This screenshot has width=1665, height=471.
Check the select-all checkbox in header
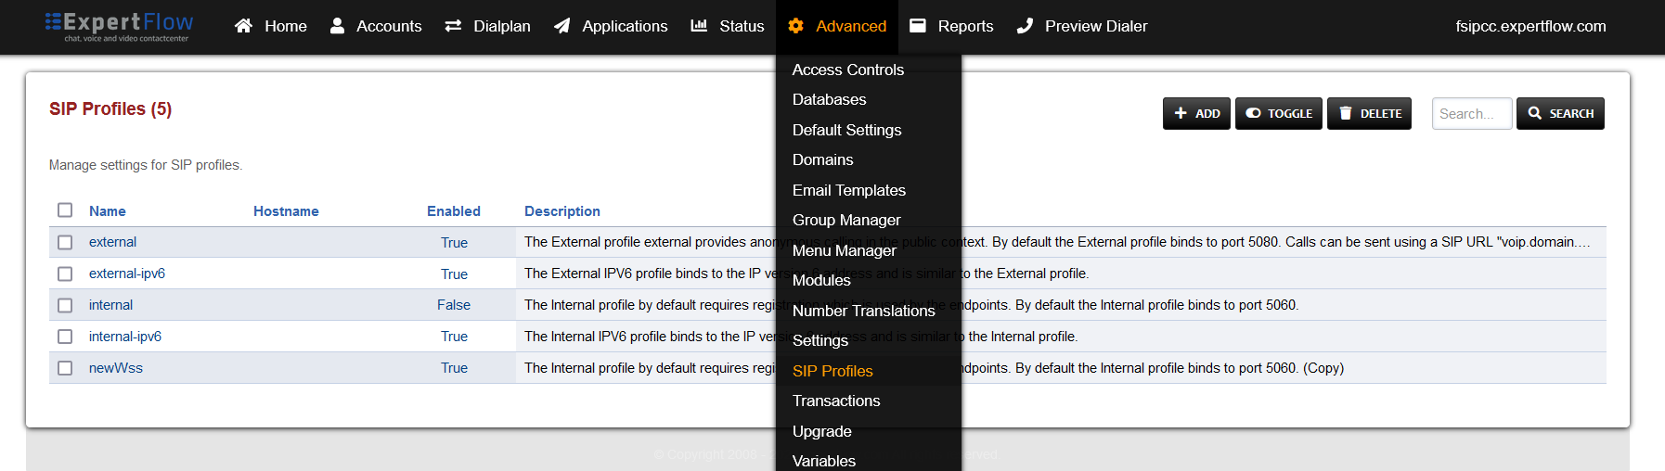click(x=65, y=210)
